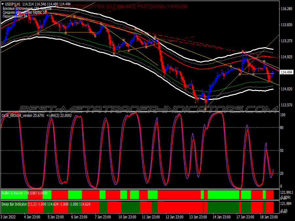Click the 116.280 price scale label
Viewport: 295px width, 221px height.
pos(286,9)
